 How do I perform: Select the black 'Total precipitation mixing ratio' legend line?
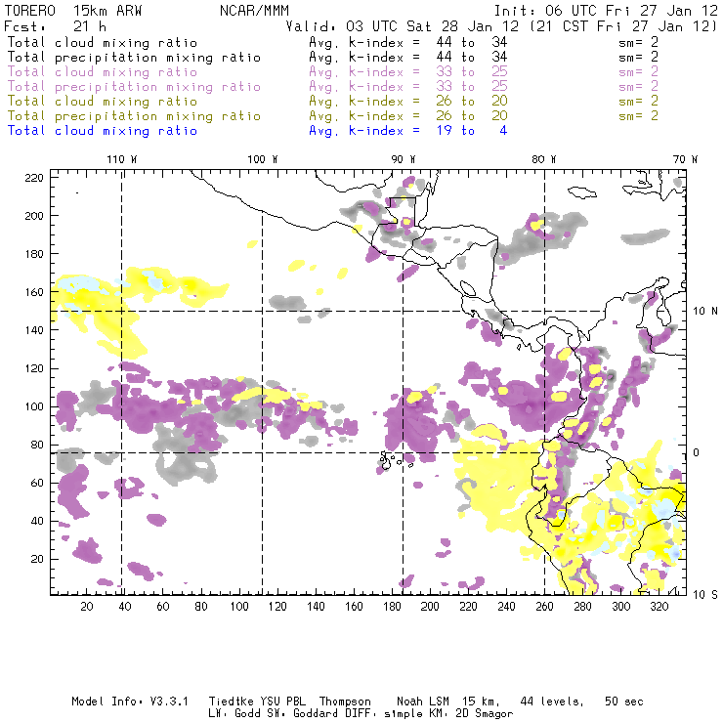134,58
